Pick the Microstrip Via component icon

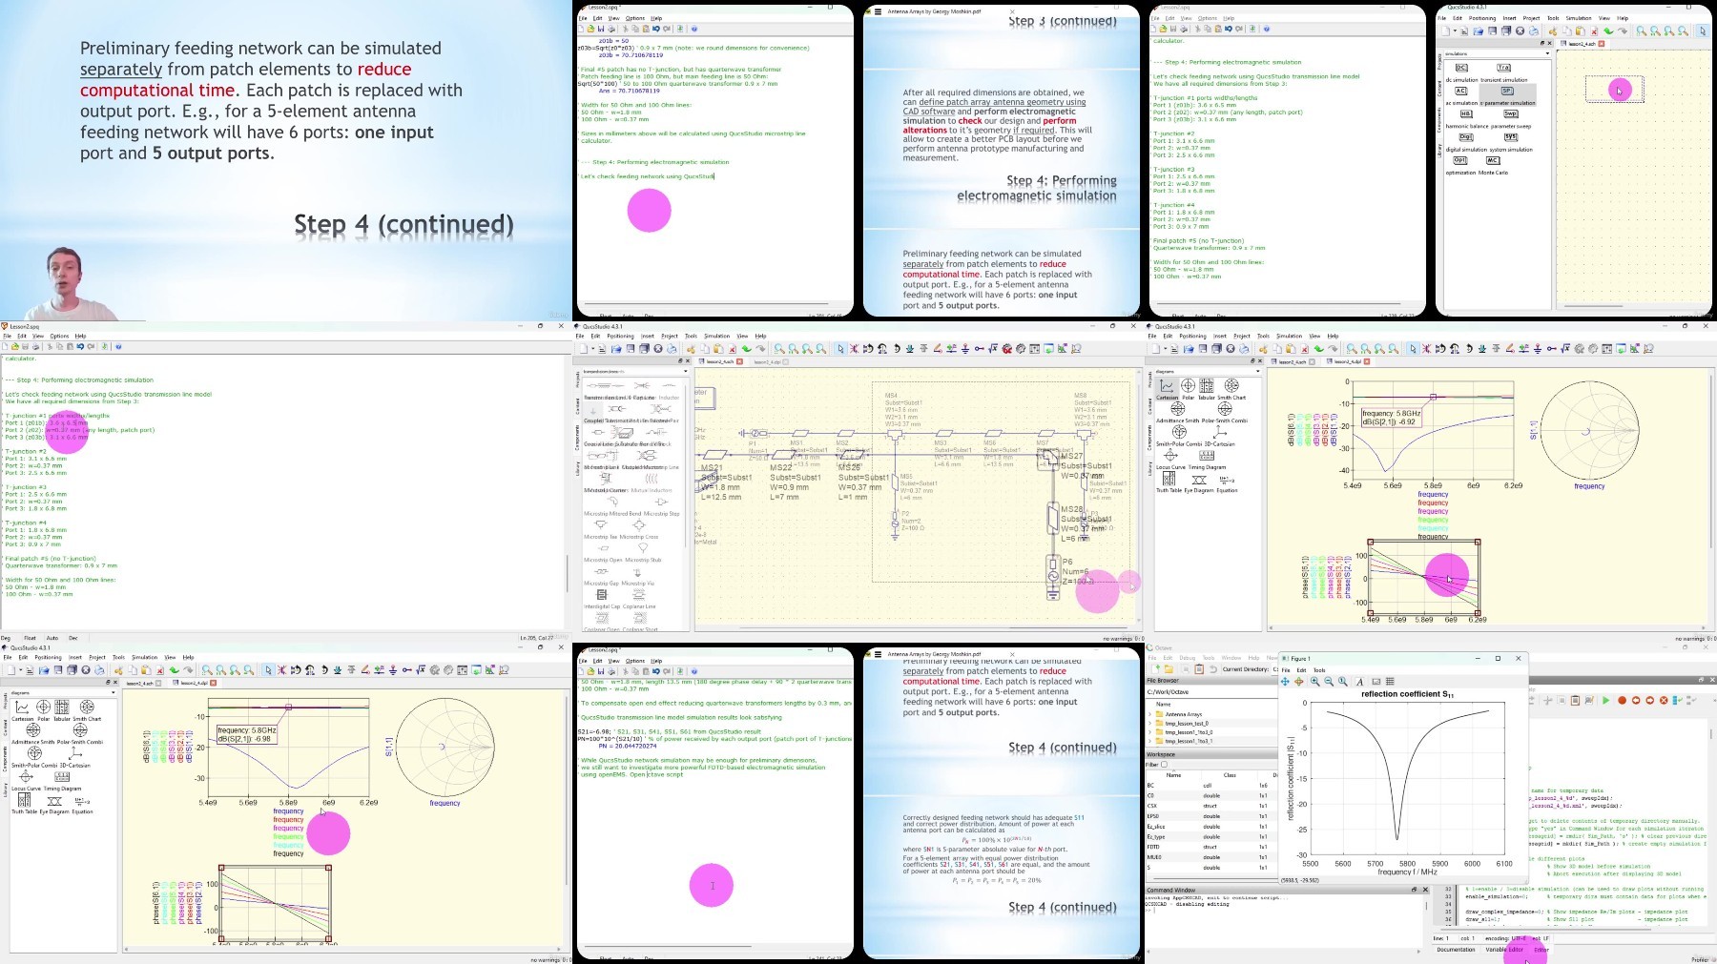(x=637, y=572)
